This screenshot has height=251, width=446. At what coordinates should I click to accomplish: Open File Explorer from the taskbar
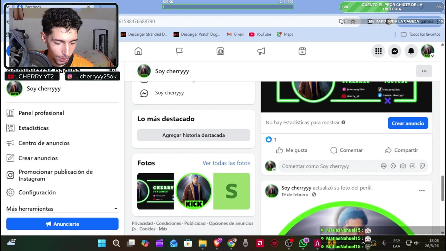click(x=202, y=243)
